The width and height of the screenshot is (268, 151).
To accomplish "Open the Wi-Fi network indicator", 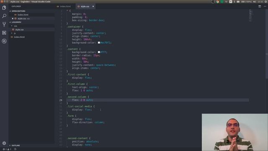I will 226,2.
